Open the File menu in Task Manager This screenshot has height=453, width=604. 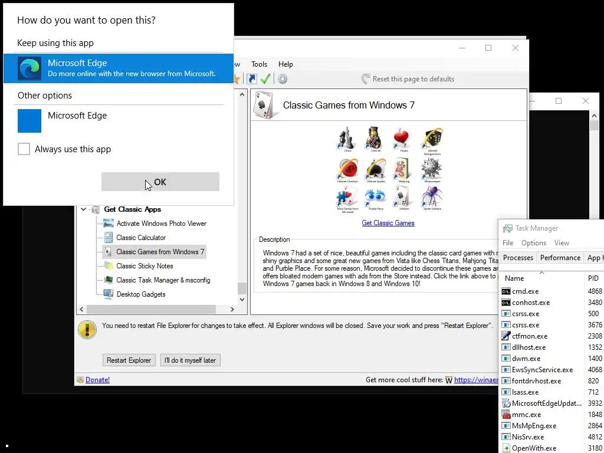click(x=508, y=242)
